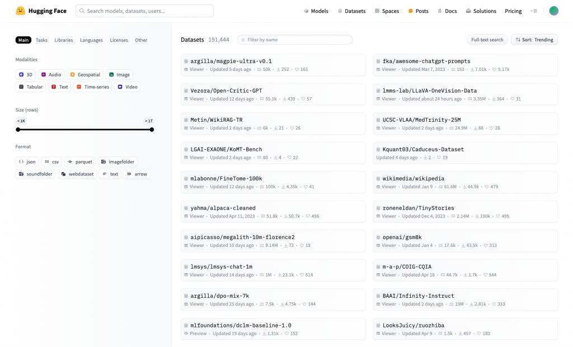Select the Main filter tab
Screen dimensions: 573x347
[x=24, y=40]
